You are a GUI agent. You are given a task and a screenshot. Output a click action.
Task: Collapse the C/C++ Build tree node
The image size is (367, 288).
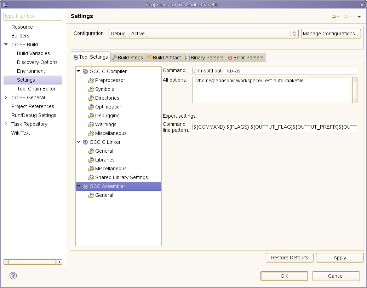pyautogui.click(x=6, y=45)
